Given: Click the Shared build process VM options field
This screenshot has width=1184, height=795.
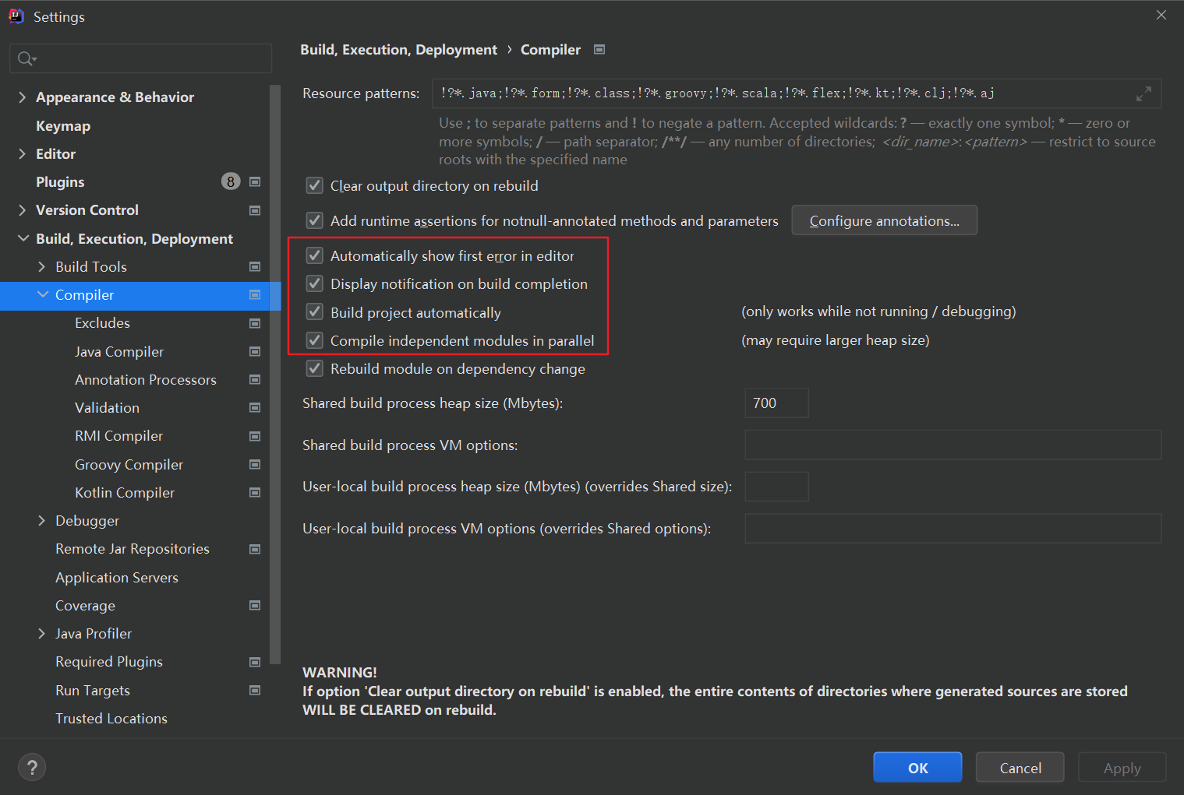Looking at the screenshot, I should coord(953,445).
